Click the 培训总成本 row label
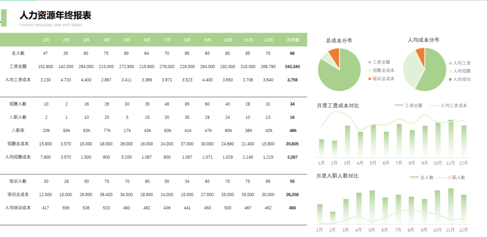 (18, 195)
